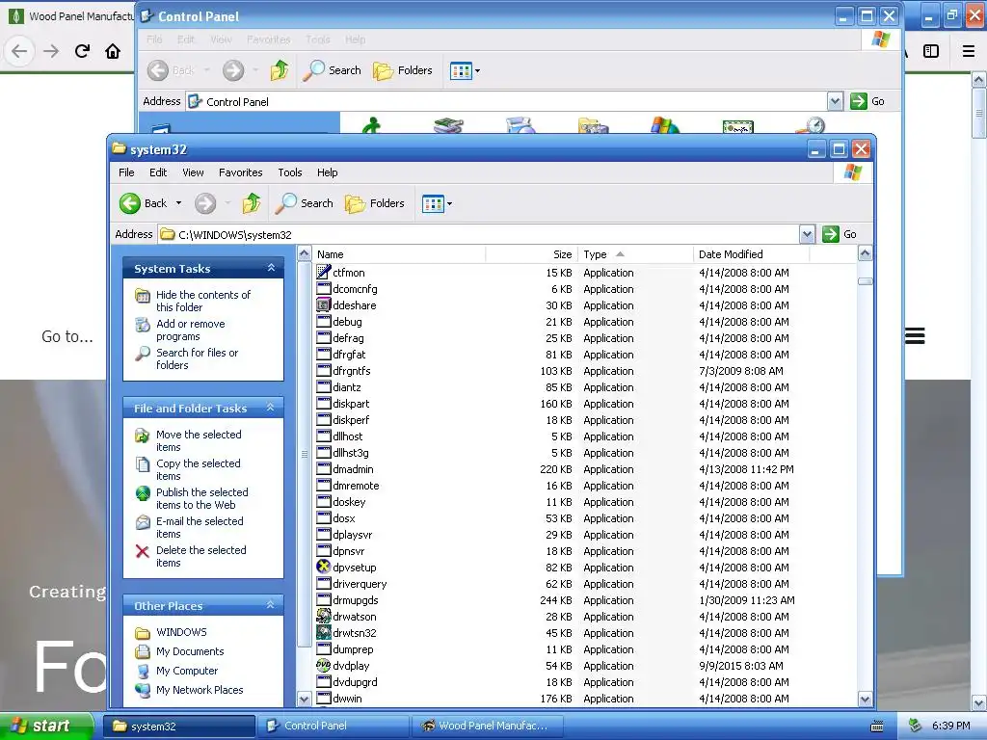Collapse the System Tasks panel
This screenshot has width=987, height=740.
[271, 268]
